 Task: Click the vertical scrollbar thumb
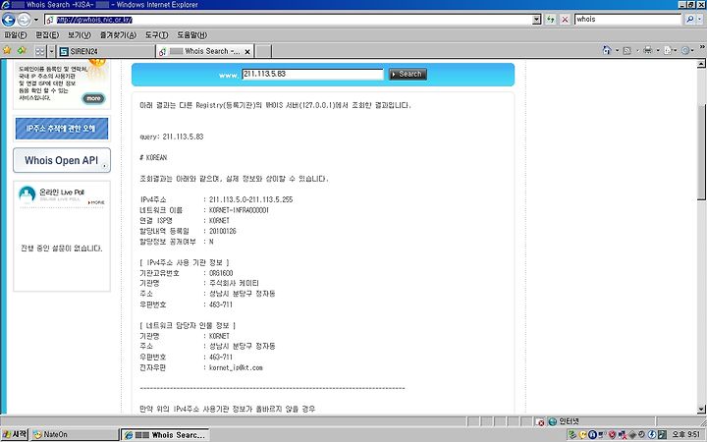[x=701, y=151]
